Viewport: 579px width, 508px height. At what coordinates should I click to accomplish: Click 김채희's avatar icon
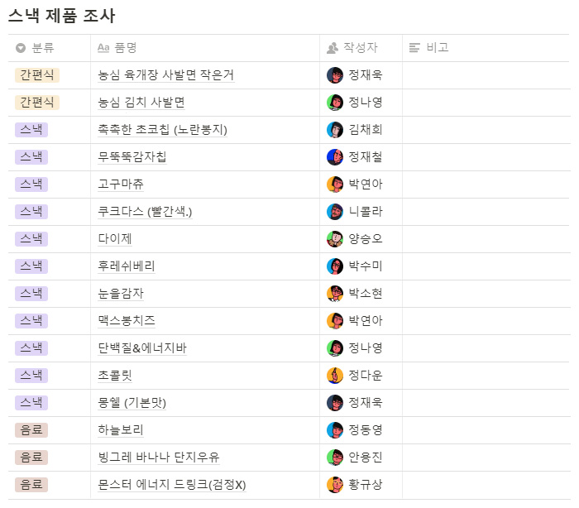pyautogui.click(x=335, y=130)
